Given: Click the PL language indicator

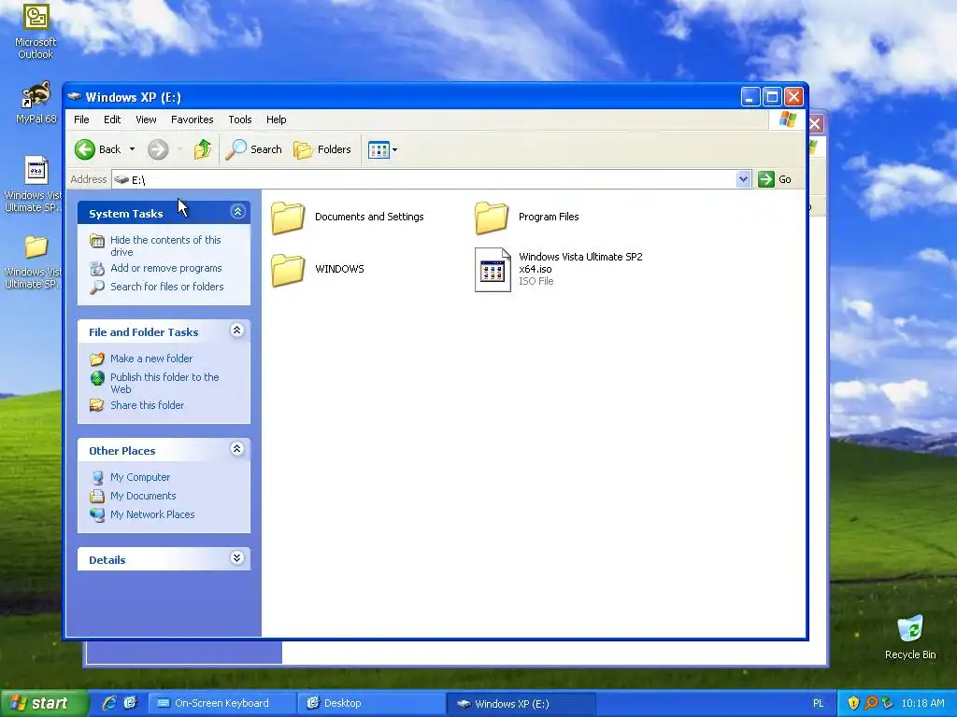Looking at the screenshot, I should coord(818,703).
